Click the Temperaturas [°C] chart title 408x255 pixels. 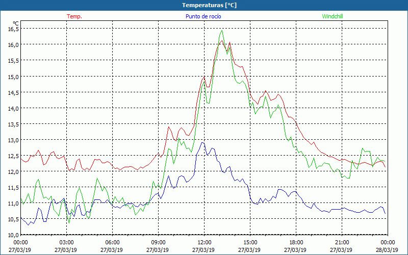pos(209,5)
